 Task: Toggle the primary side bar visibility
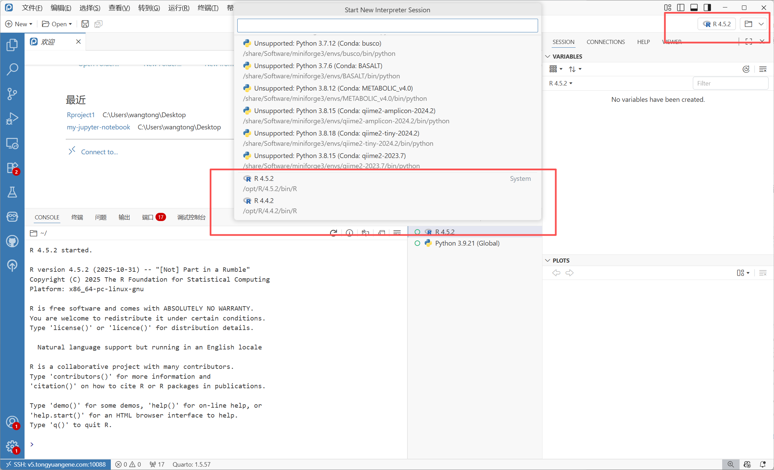tap(681, 7)
